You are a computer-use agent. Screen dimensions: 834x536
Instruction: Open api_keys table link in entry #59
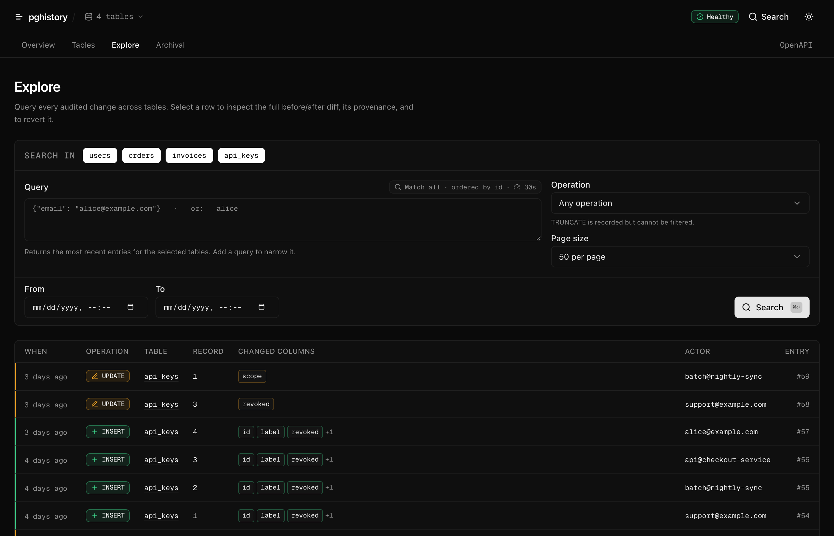(161, 377)
